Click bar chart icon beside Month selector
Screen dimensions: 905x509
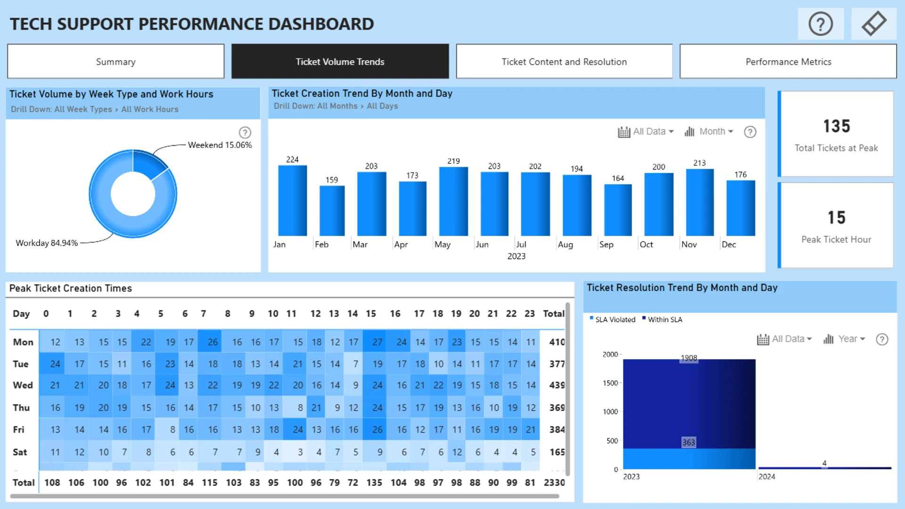pos(690,132)
